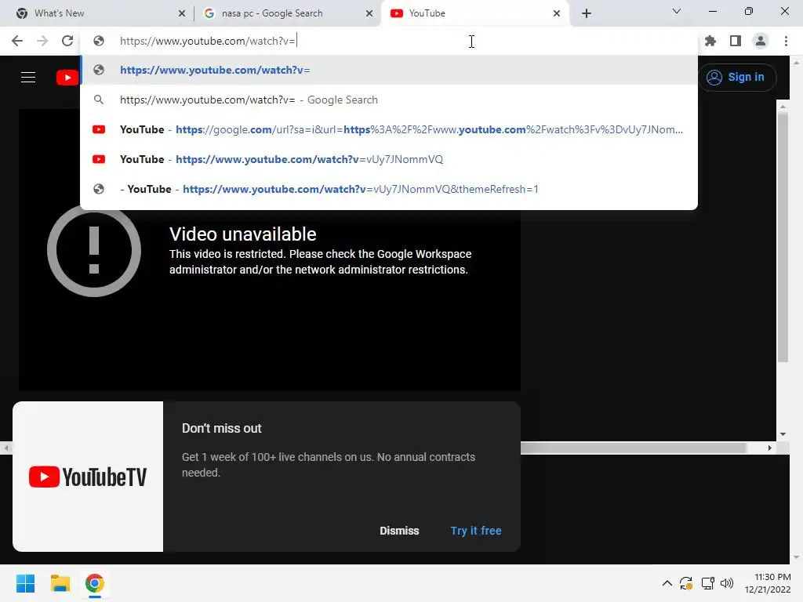Click the YouTubeTV logo thumbnail
803x602 pixels.
88,477
